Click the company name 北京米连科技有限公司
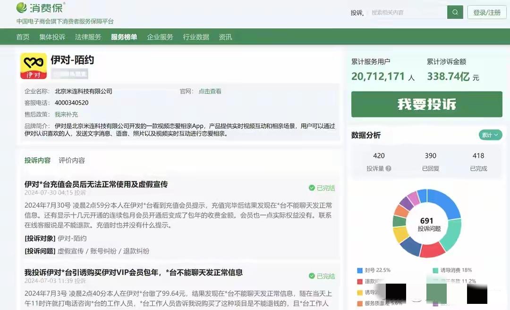Viewport: 510px width, 310px height. (x=83, y=91)
